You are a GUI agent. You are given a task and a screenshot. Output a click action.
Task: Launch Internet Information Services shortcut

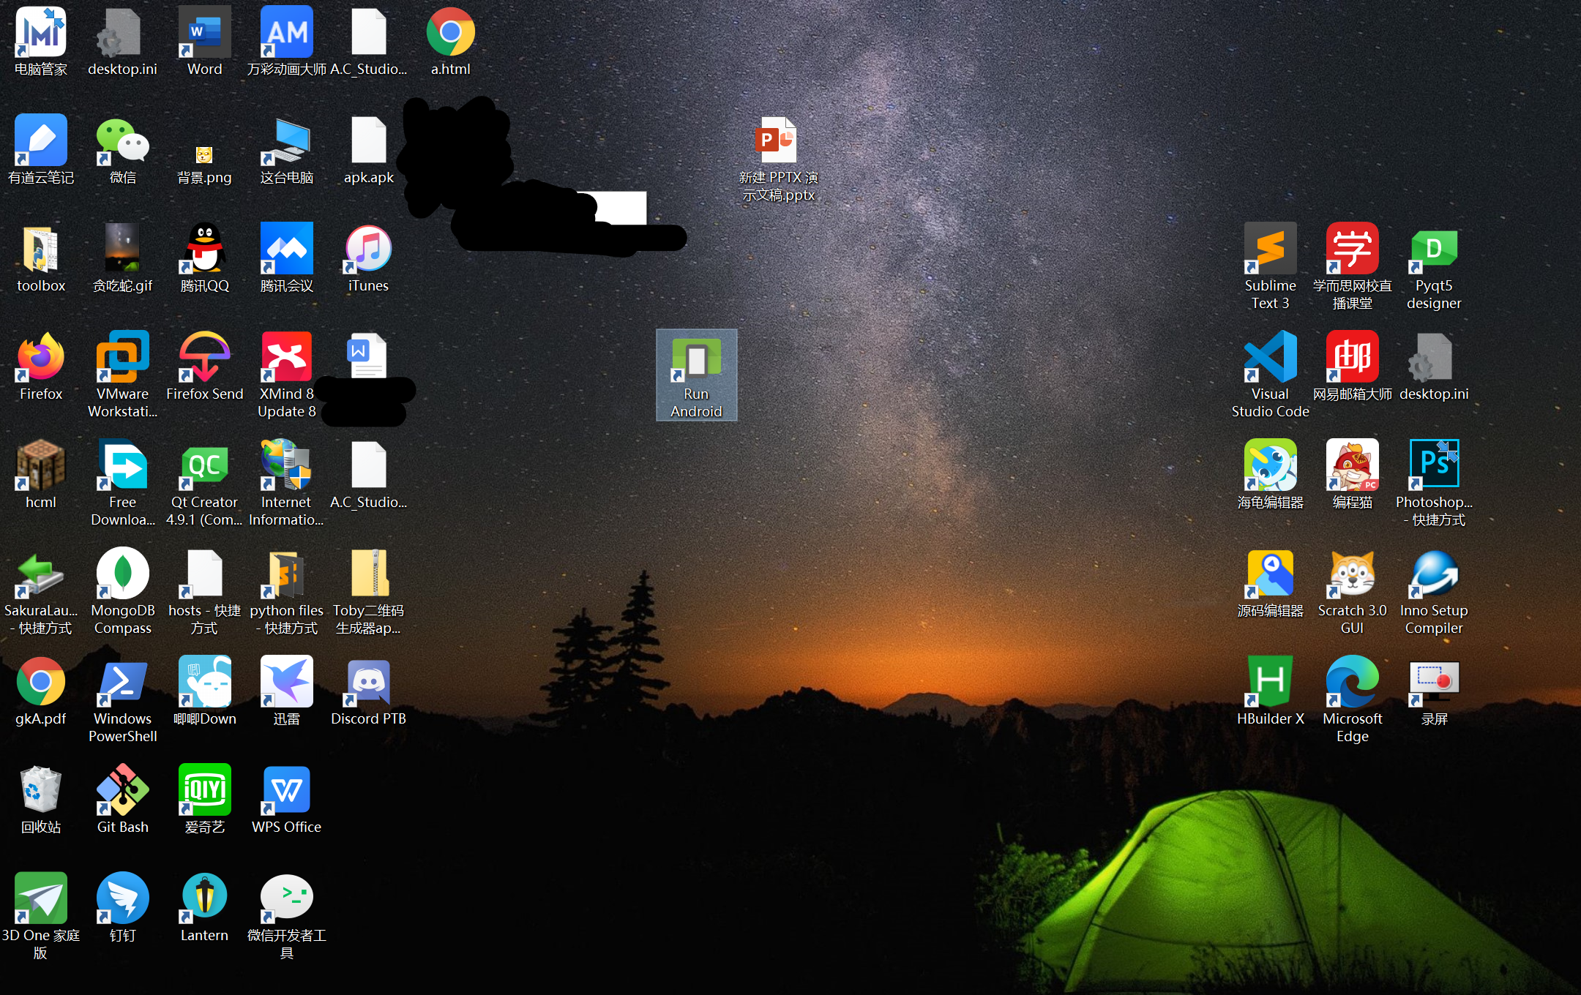tap(287, 484)
